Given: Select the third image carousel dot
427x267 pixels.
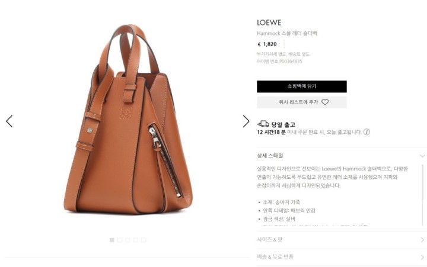Looking at the screenshot, I should [128, 240].
